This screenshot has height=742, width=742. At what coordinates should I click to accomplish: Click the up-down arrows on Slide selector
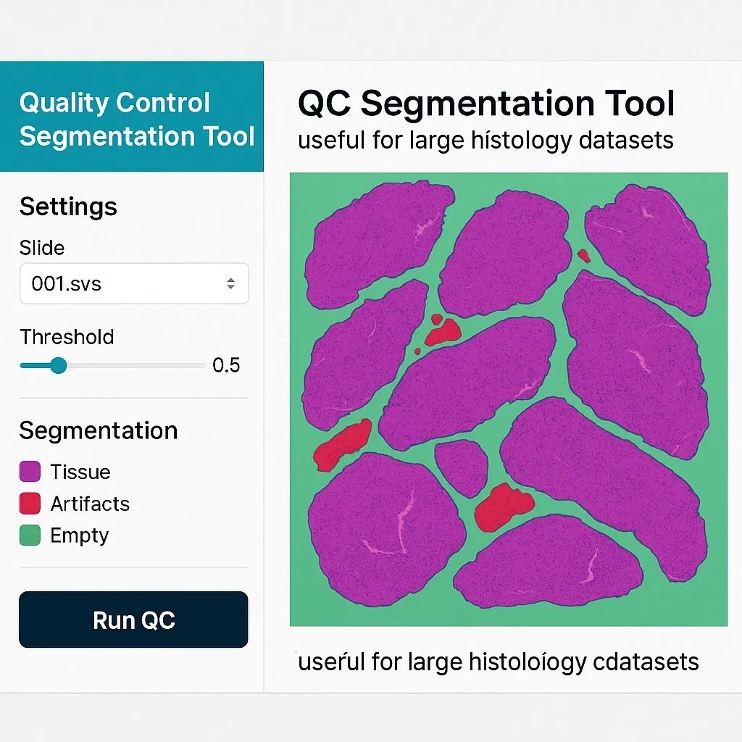230,283
